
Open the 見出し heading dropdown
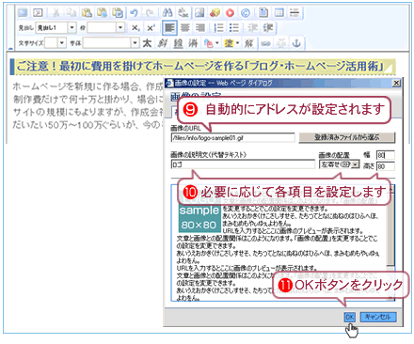pos(72,27)
